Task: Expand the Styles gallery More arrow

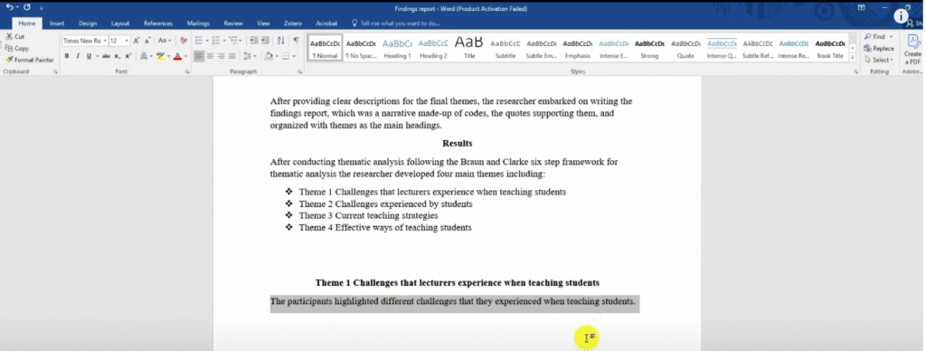Action: [x=852, y=57]
